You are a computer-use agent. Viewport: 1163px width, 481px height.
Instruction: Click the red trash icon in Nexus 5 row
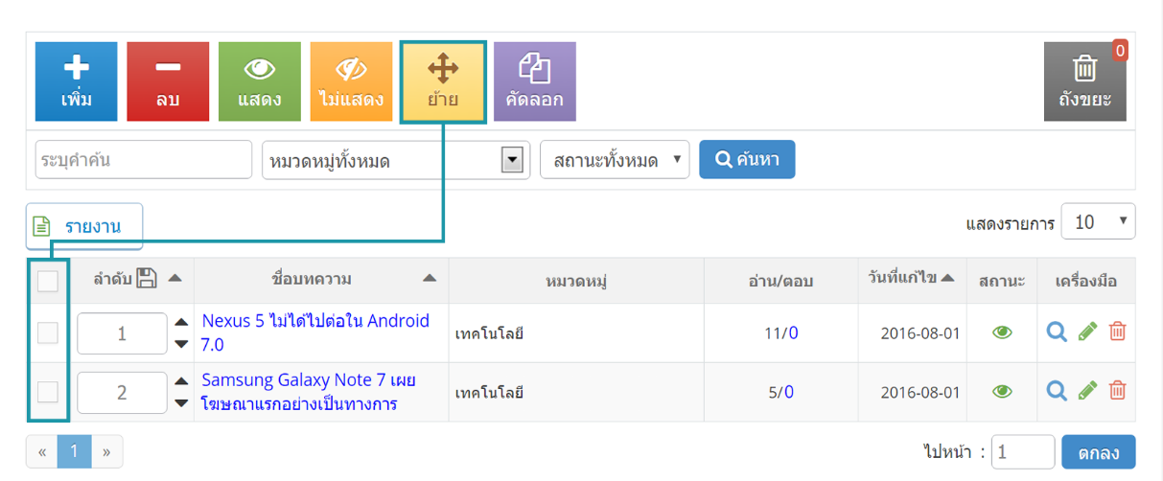1117,332
